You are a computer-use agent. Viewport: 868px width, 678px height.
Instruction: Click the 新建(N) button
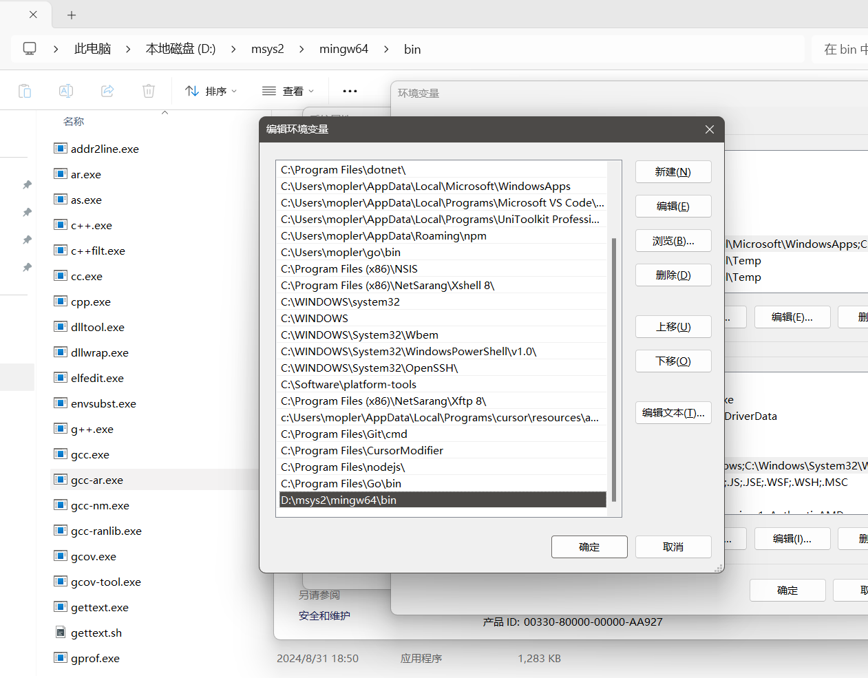pos(673,172)
